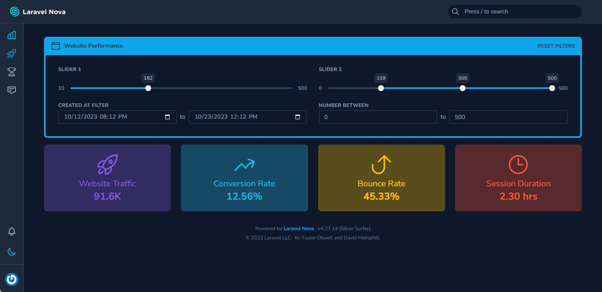Click the v4.27.14 (Silver Surfer) version text
Screen dimensions: 602x292
(344, 229)
